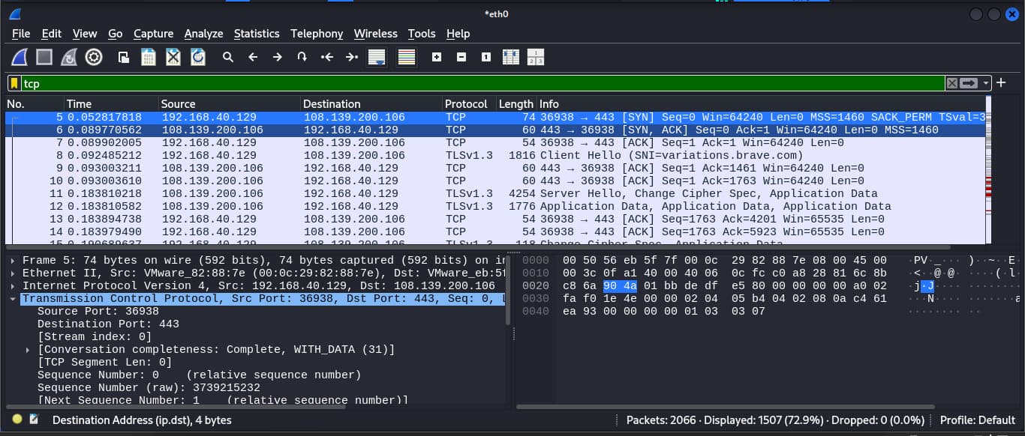The image size is (1025, 436).
Task: Close this capture file
Action: click(x=173, y=57)
